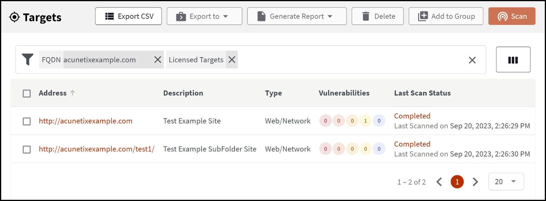Select the acunetixexample.com/test1/ row checkbox
The height and width of the screenshot is (201, 546).
tap(27, 150)
